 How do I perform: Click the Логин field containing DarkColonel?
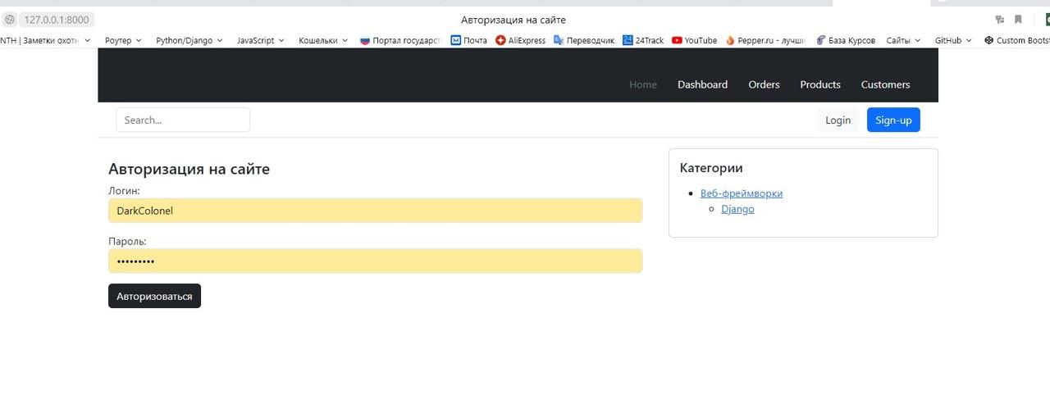375,211
